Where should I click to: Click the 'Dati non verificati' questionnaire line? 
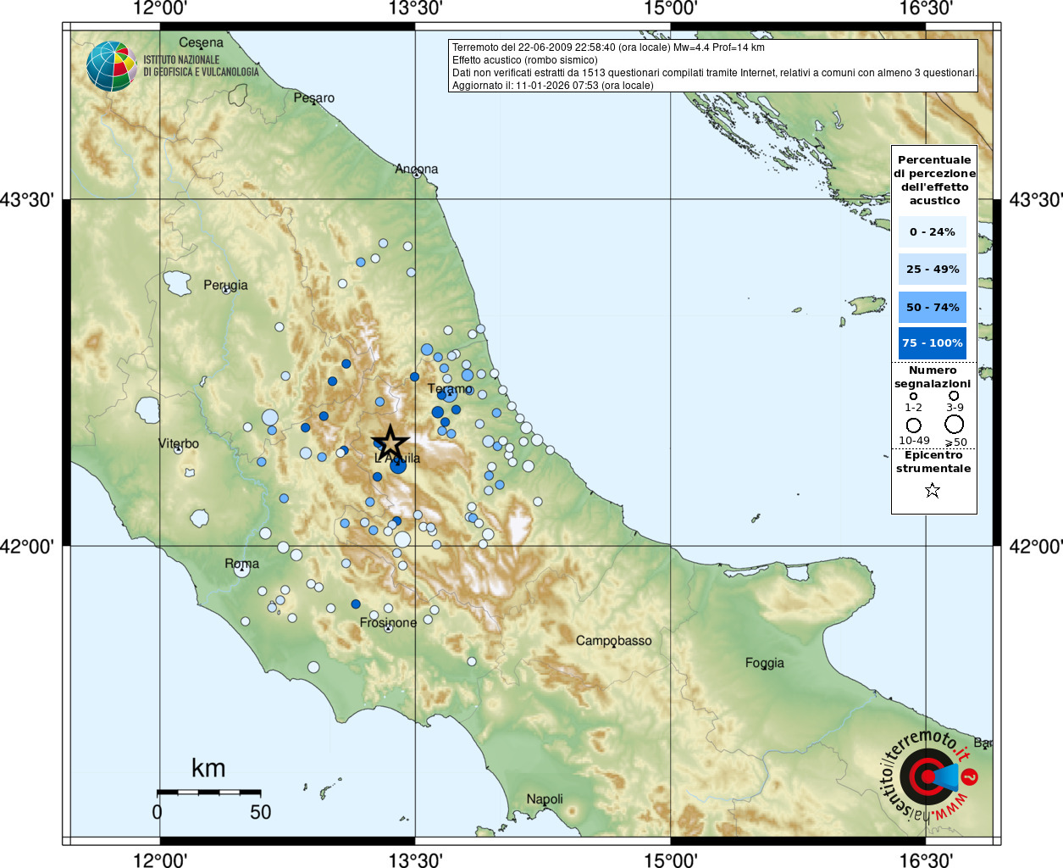coord(714,73)
